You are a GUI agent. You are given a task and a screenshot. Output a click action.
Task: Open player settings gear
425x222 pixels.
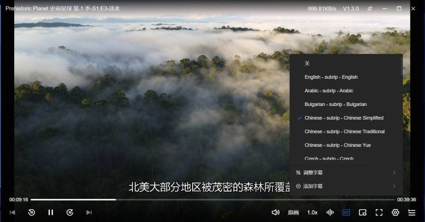click(x=395, y=212)
